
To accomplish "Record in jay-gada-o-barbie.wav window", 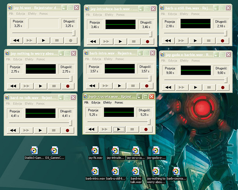I will point(223,87).
